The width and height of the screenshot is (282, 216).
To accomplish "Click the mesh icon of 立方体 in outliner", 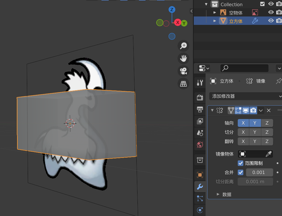I will click(x=223, y=21).
